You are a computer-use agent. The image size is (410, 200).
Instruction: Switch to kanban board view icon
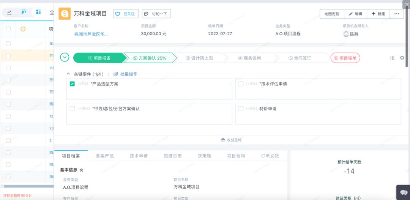click(24, 12)
